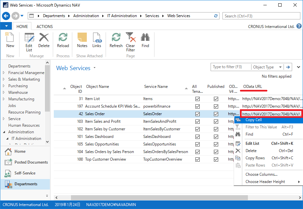Select the HOME ribbon tab
303x209 pixels.
click(x=22, y=26)
